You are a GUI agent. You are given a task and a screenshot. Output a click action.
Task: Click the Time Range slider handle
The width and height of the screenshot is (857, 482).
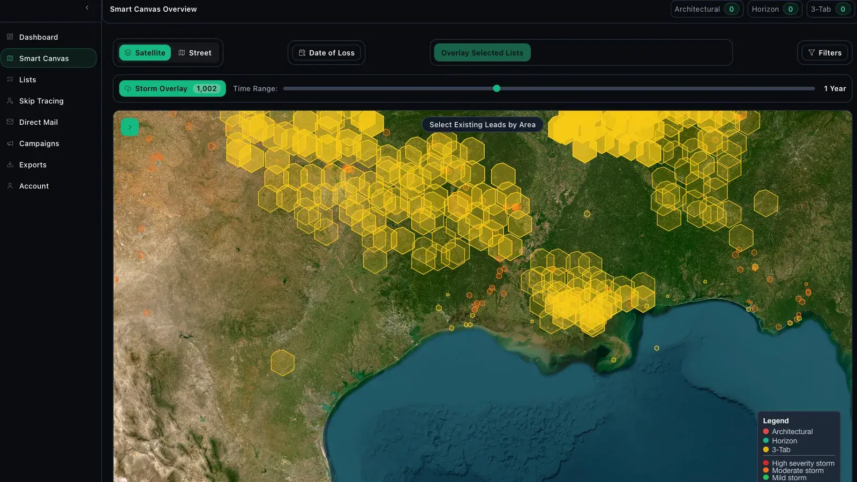point(497,88)
